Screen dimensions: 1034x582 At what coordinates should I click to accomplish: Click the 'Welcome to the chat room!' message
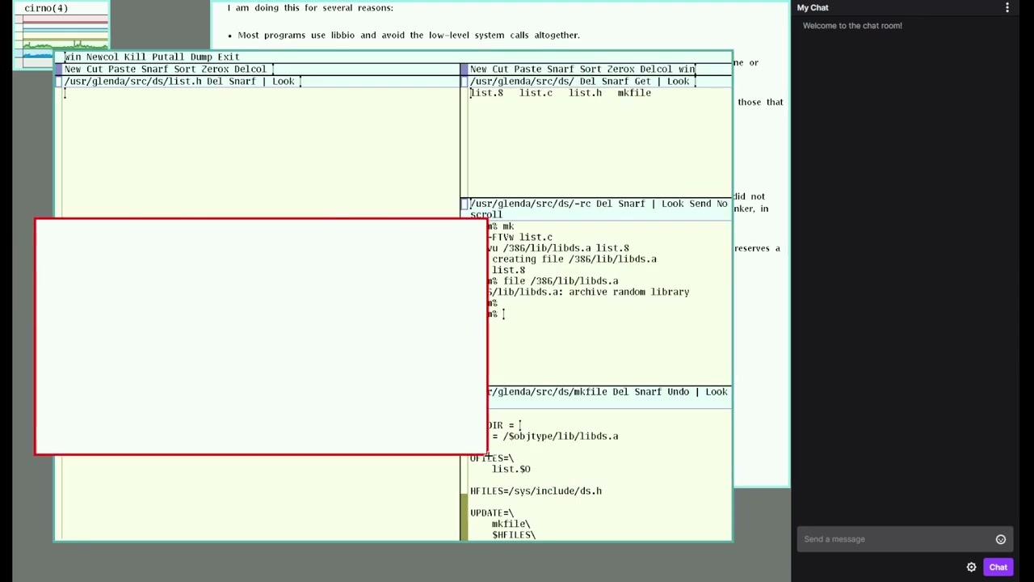click(852, 26)
